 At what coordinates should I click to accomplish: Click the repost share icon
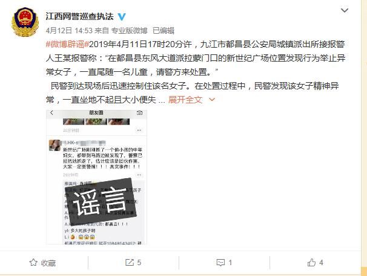130,262
